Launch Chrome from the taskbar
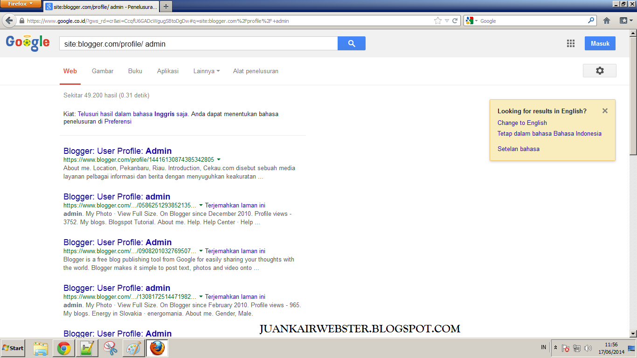 [64, 348]
